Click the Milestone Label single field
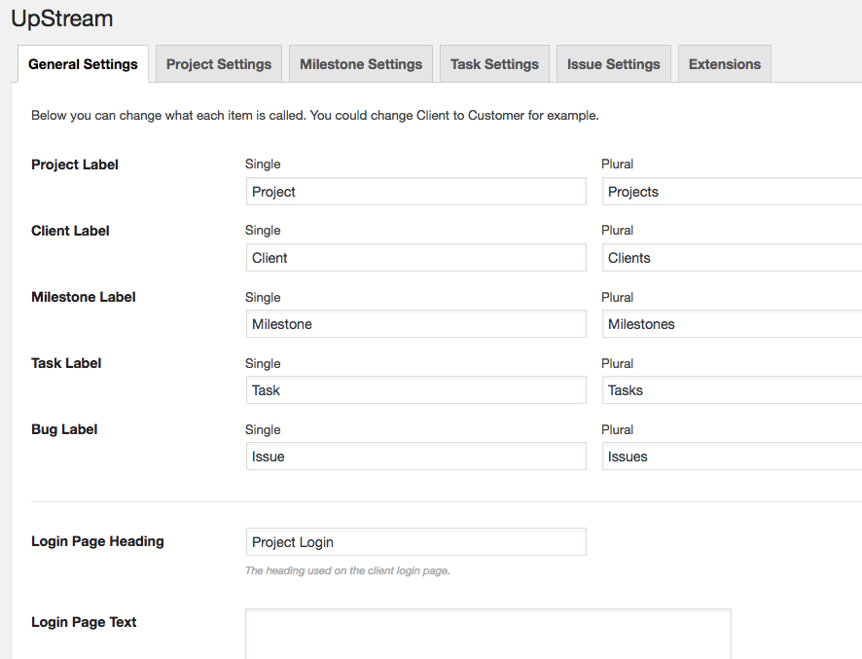862x659 pixels. click(x=415, y=324)
